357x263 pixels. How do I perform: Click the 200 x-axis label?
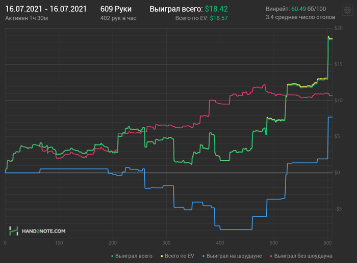tap(113, 243)
